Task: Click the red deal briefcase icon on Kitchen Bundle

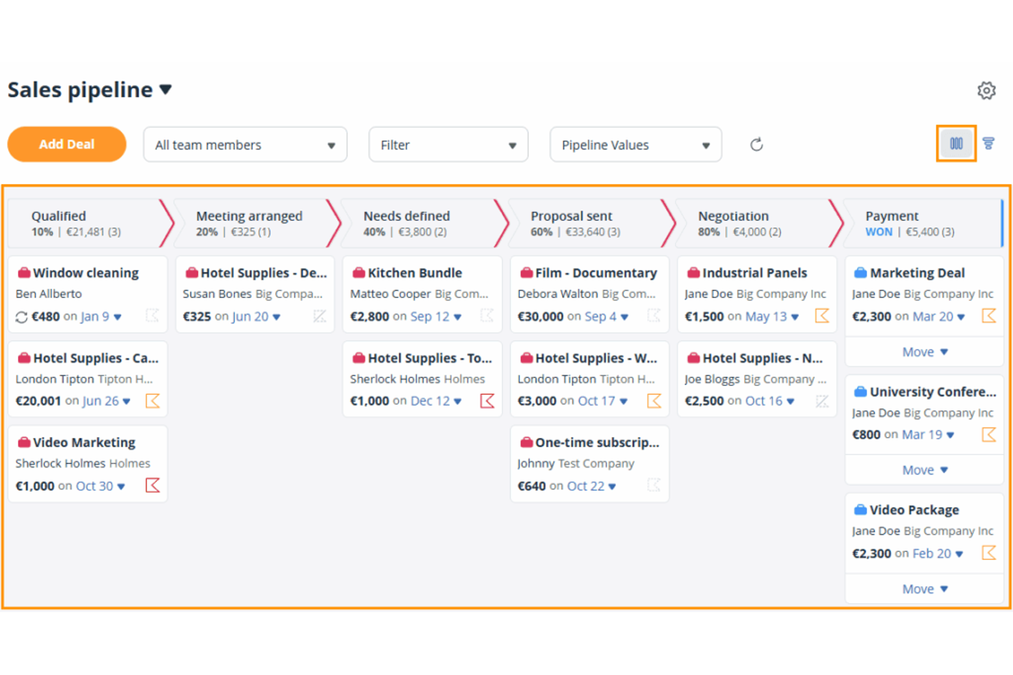Action: (x=359, y=272)
